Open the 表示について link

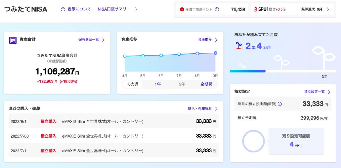tap(79, 9)
